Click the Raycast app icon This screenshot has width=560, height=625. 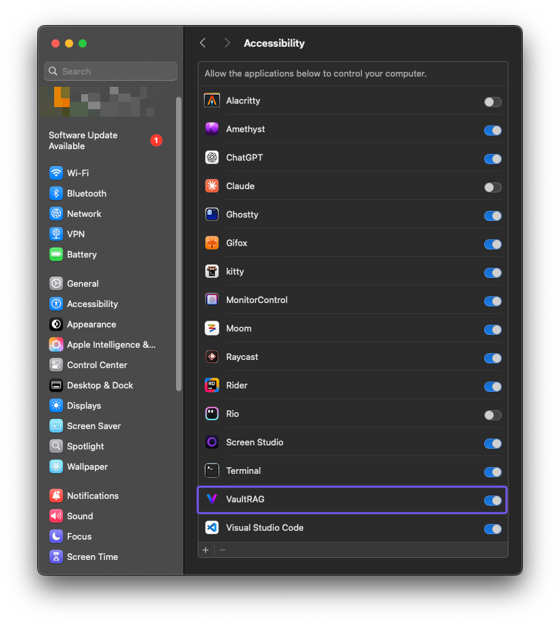click(212, 357)
